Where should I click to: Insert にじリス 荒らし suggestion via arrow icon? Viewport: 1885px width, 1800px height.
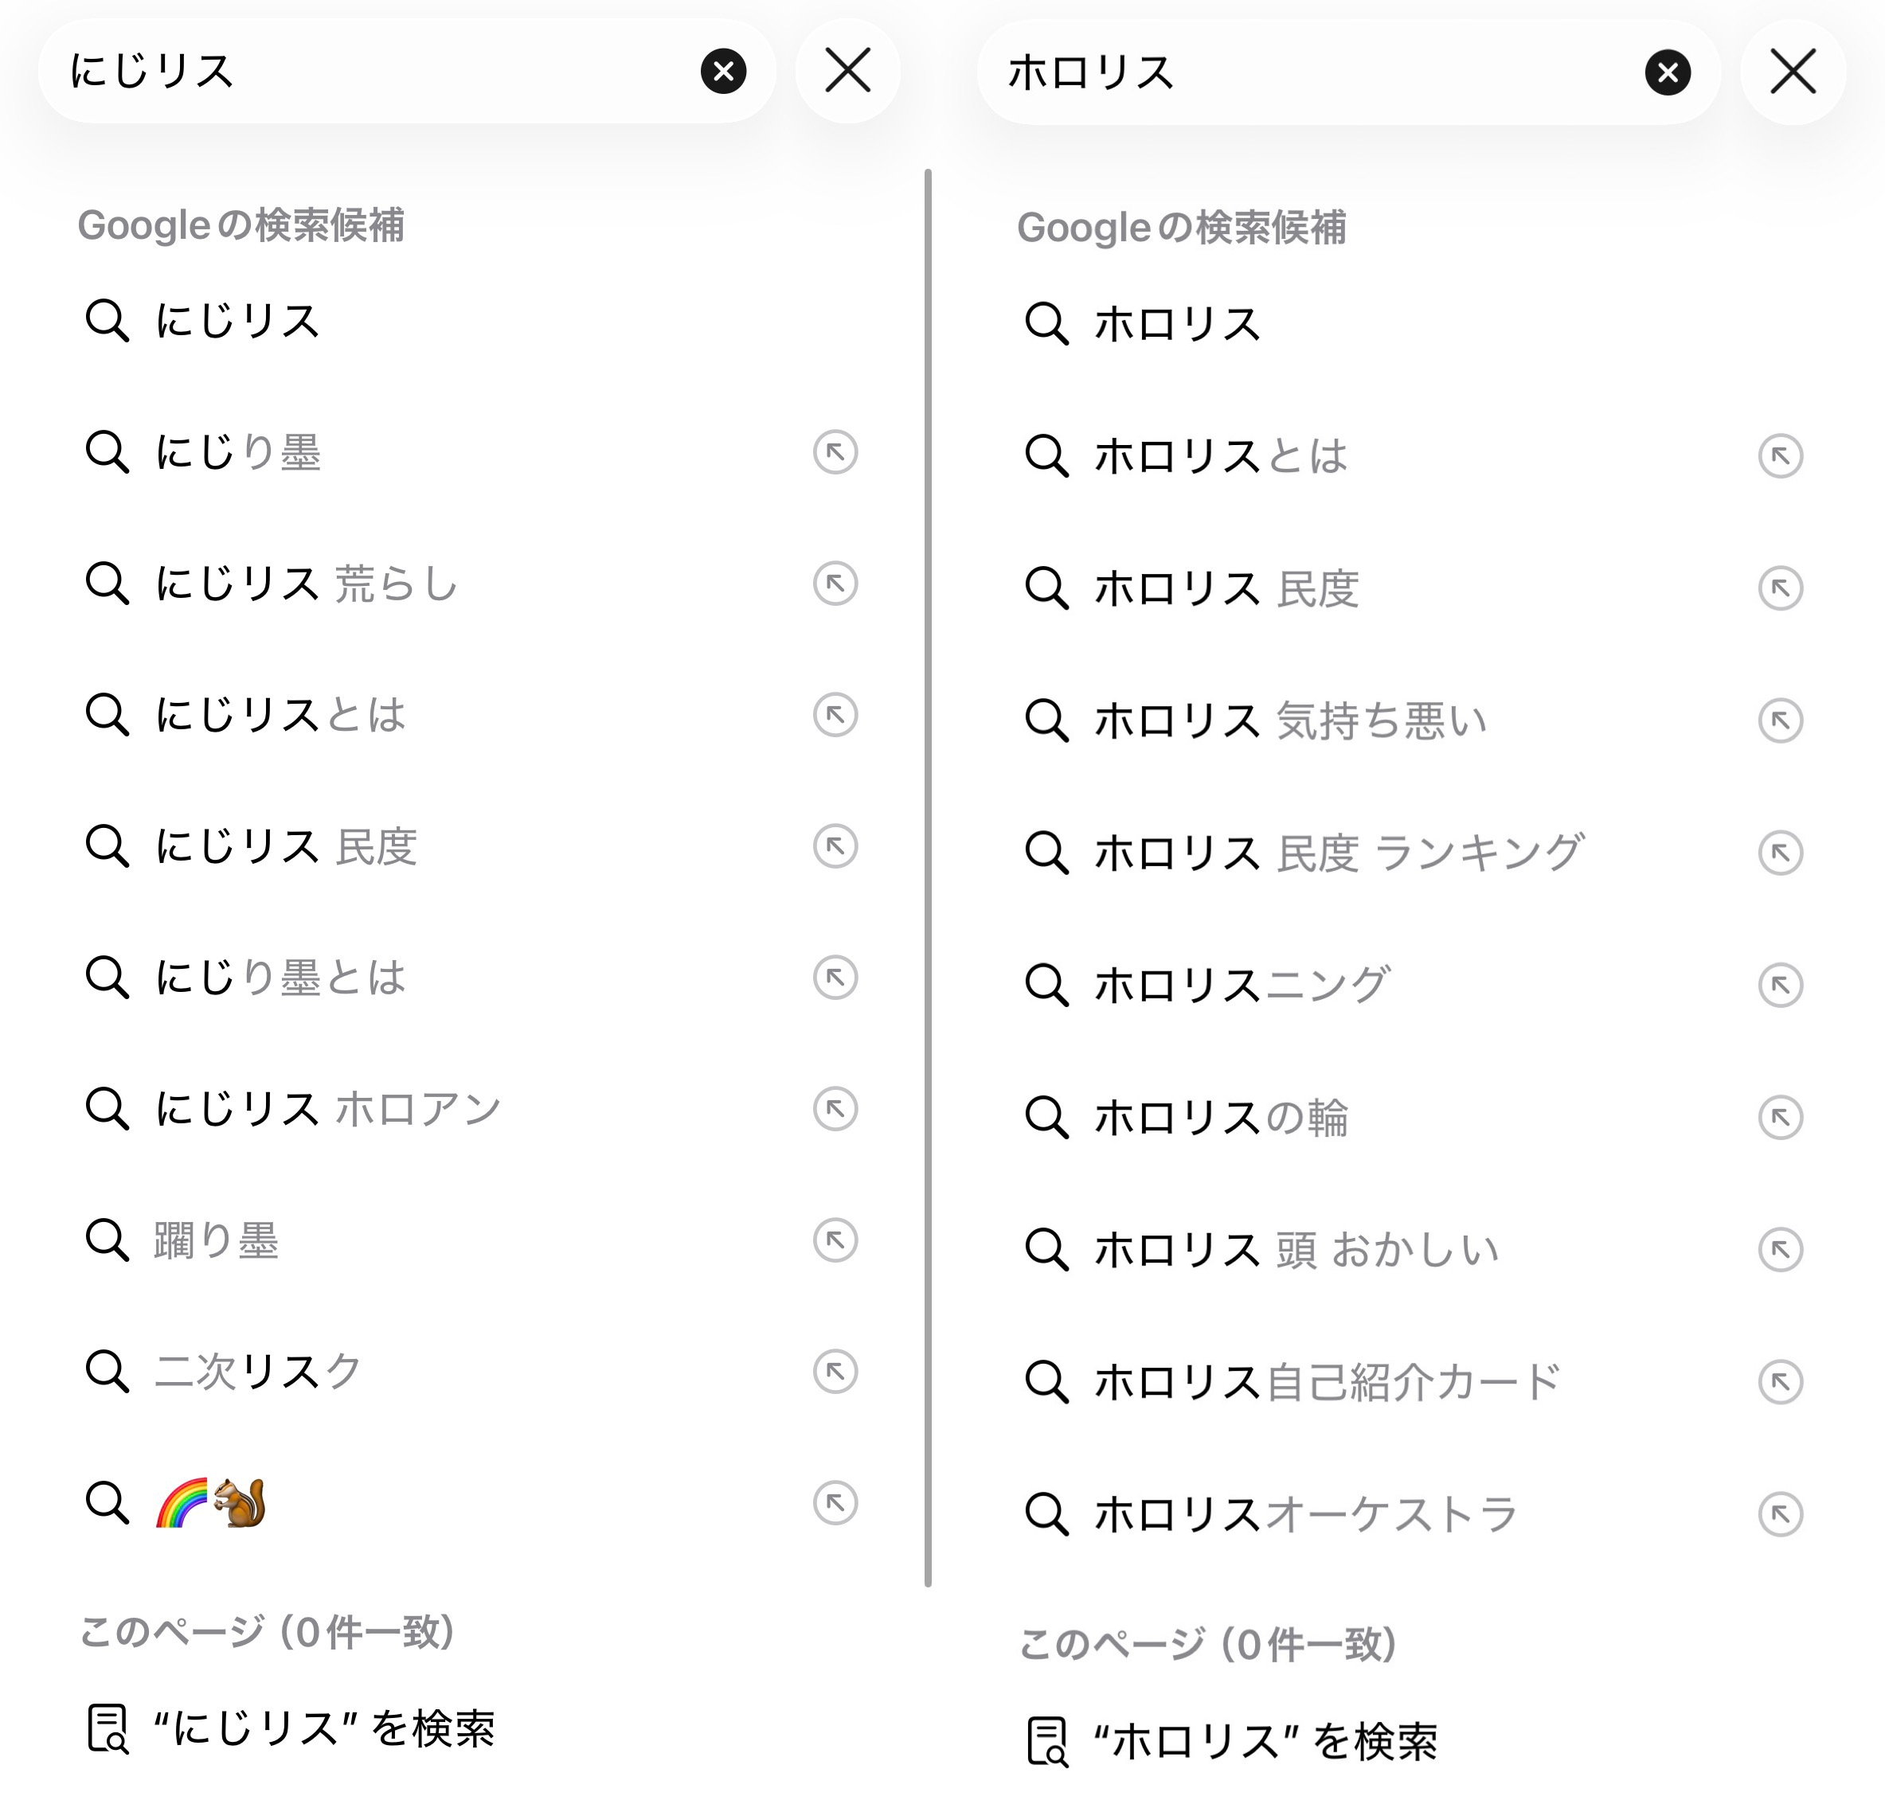(835, 584)
